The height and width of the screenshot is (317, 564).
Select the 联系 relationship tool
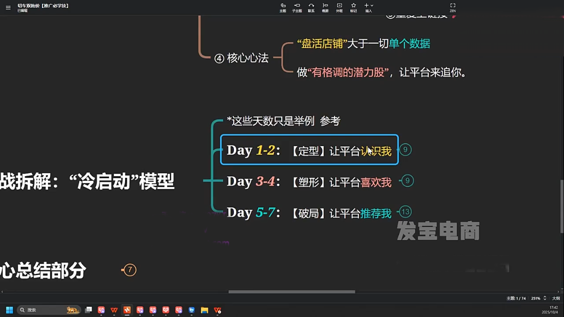[x=311, y=7]
